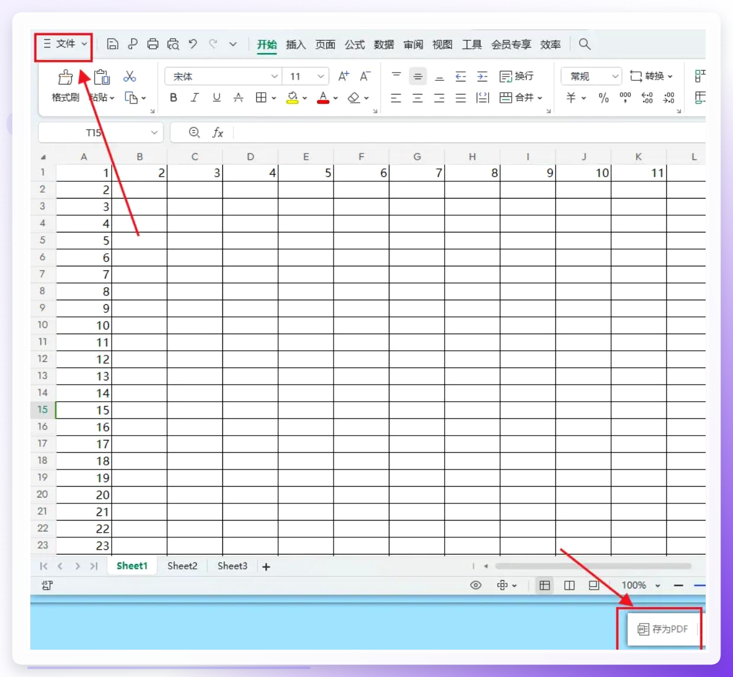Viewport: 733px width, 677px height.
Task: Click the zoom out minus button
Action: click(x=678, y=585)
